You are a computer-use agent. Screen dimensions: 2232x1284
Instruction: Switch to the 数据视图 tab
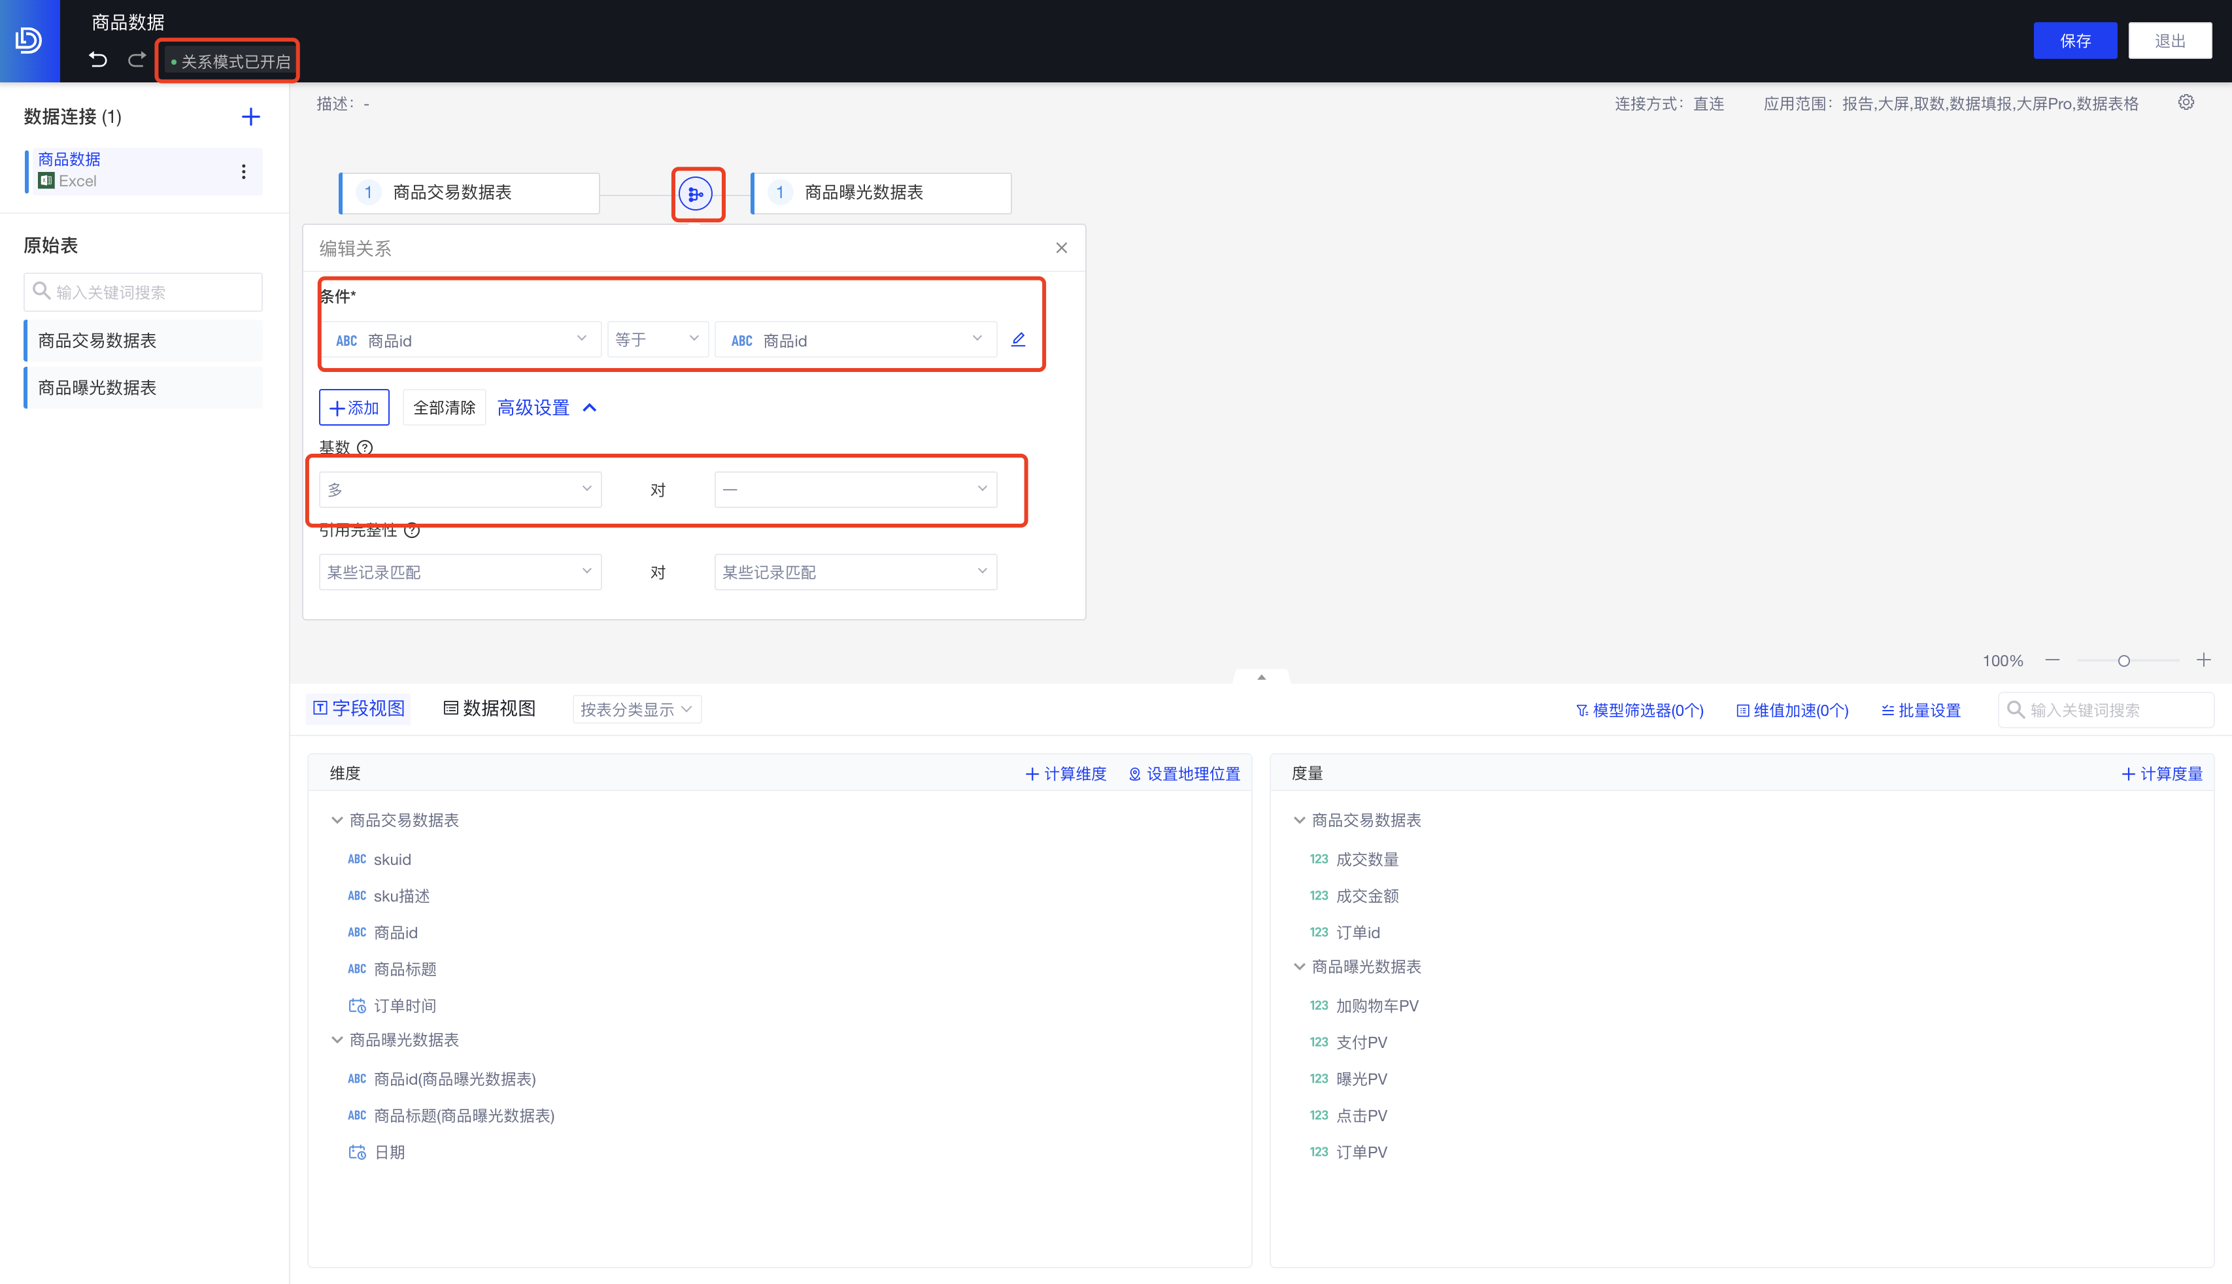(488, 708)
